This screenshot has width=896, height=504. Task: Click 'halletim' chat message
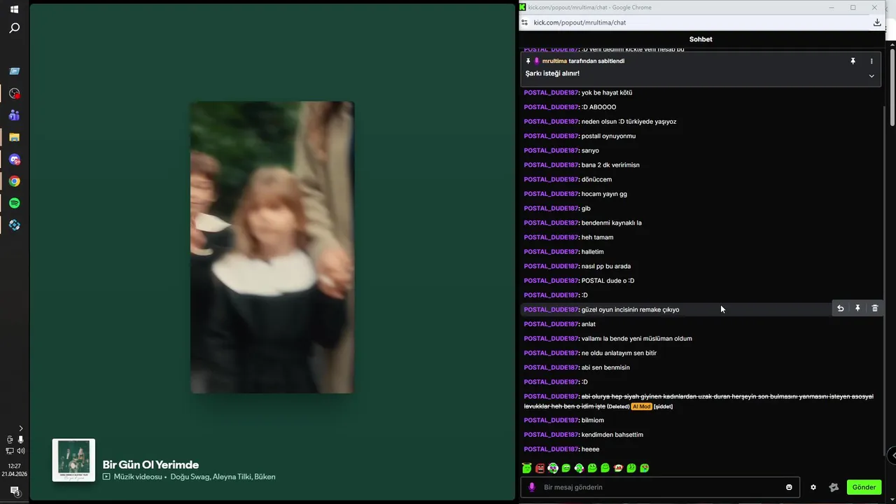[592, 252]
